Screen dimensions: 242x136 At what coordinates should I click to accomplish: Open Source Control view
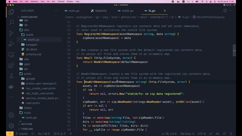[11, 33]
